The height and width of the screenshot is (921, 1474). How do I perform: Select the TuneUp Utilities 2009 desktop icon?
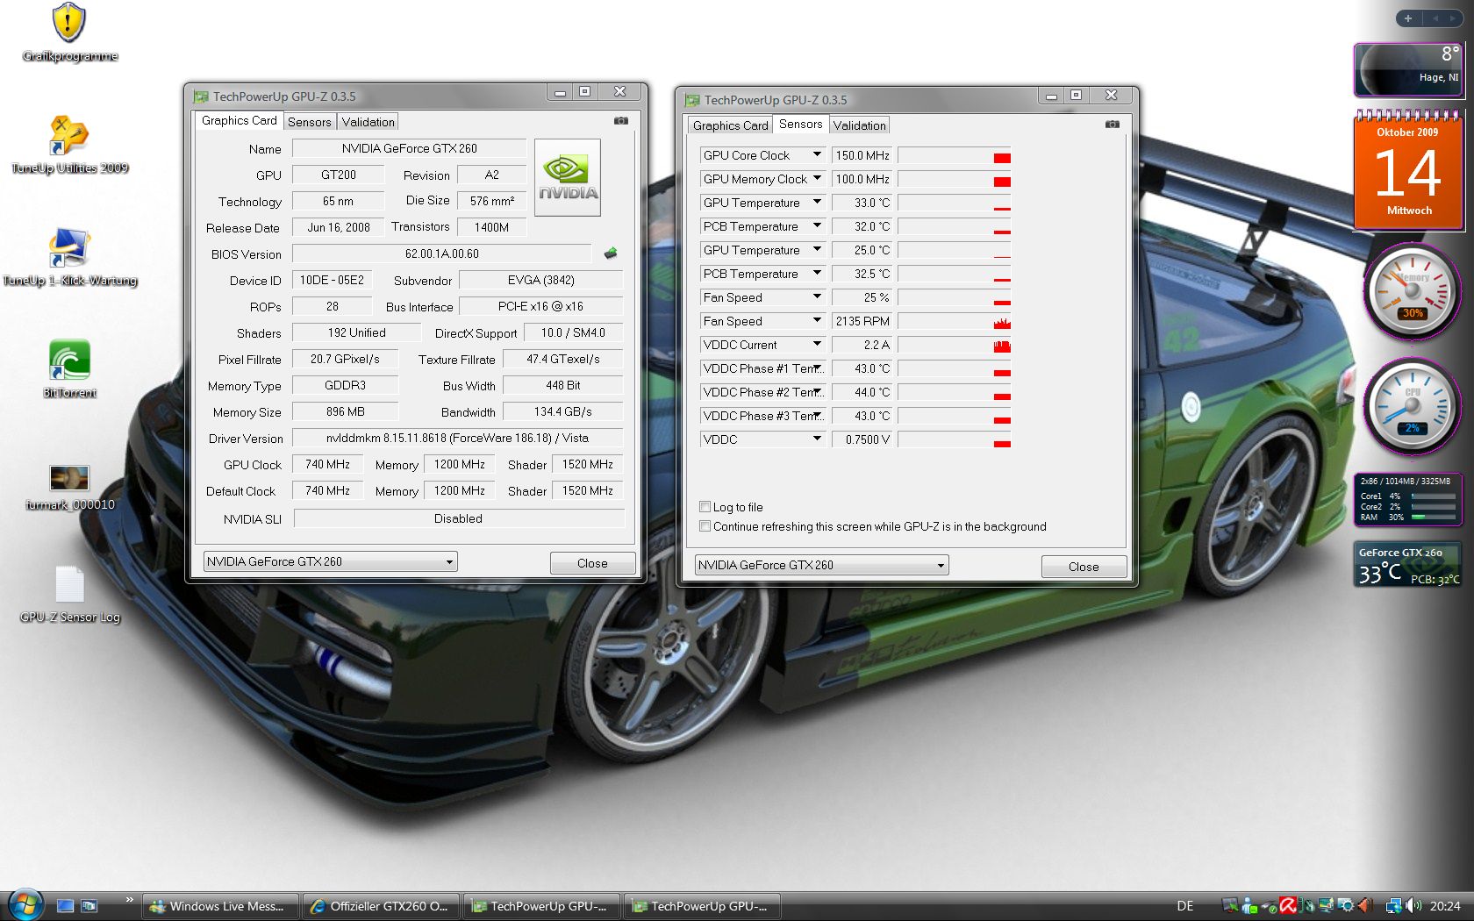69,145
